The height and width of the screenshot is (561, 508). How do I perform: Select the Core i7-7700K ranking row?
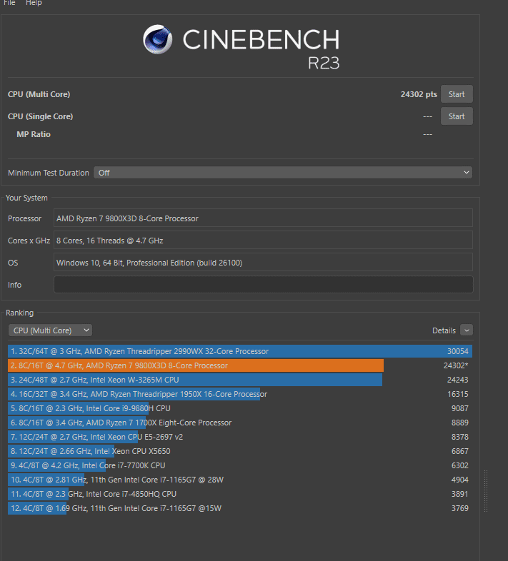[x=240, y=465]
